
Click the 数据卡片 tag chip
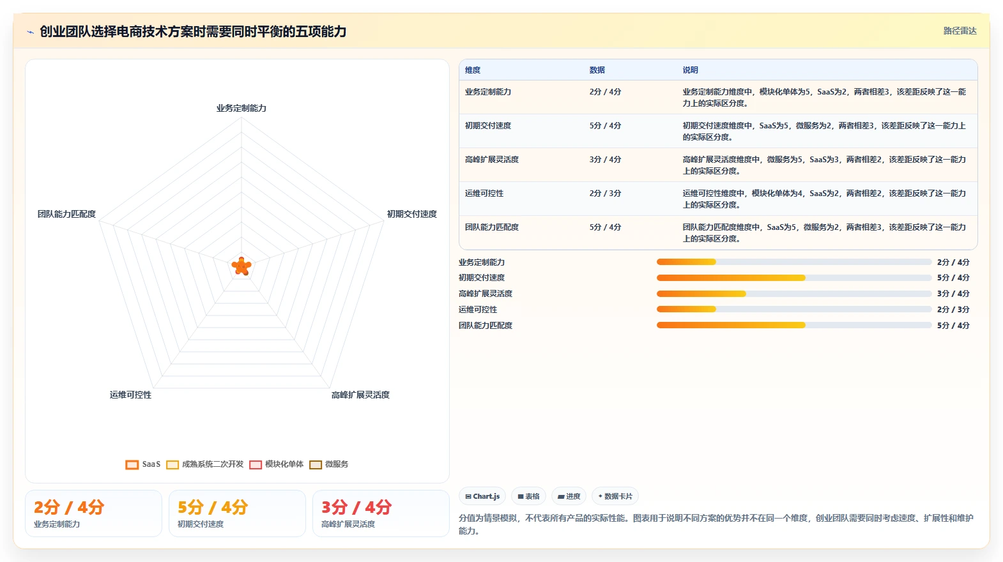pos(615,496)
